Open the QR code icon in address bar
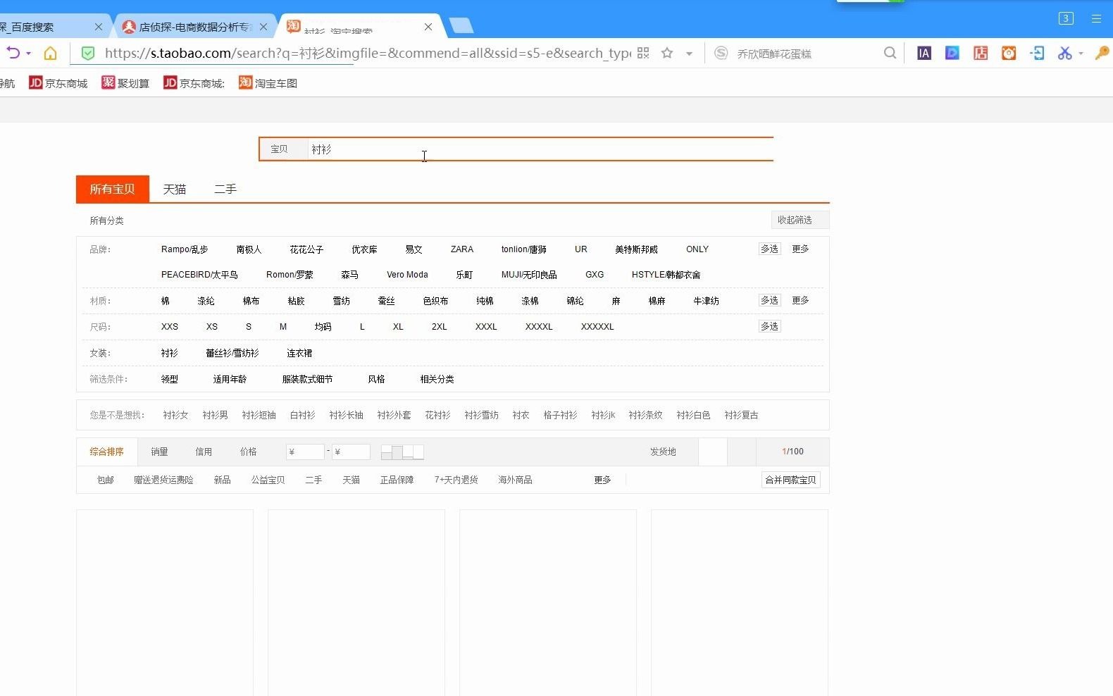This screenshot has width=1113, height=696. pos(643,53)
